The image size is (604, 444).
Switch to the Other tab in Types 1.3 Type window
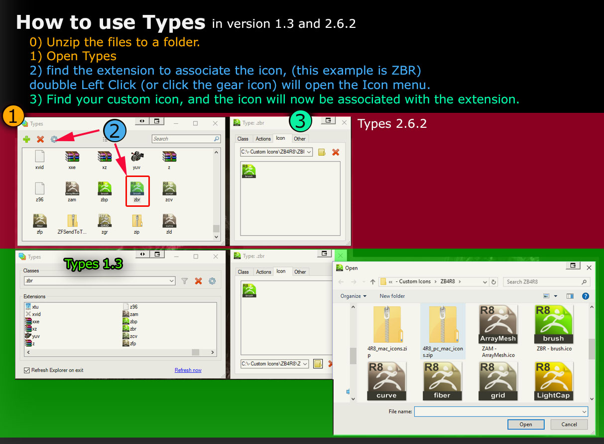300,271
